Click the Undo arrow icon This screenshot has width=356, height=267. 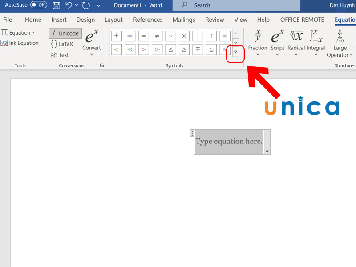69,5
